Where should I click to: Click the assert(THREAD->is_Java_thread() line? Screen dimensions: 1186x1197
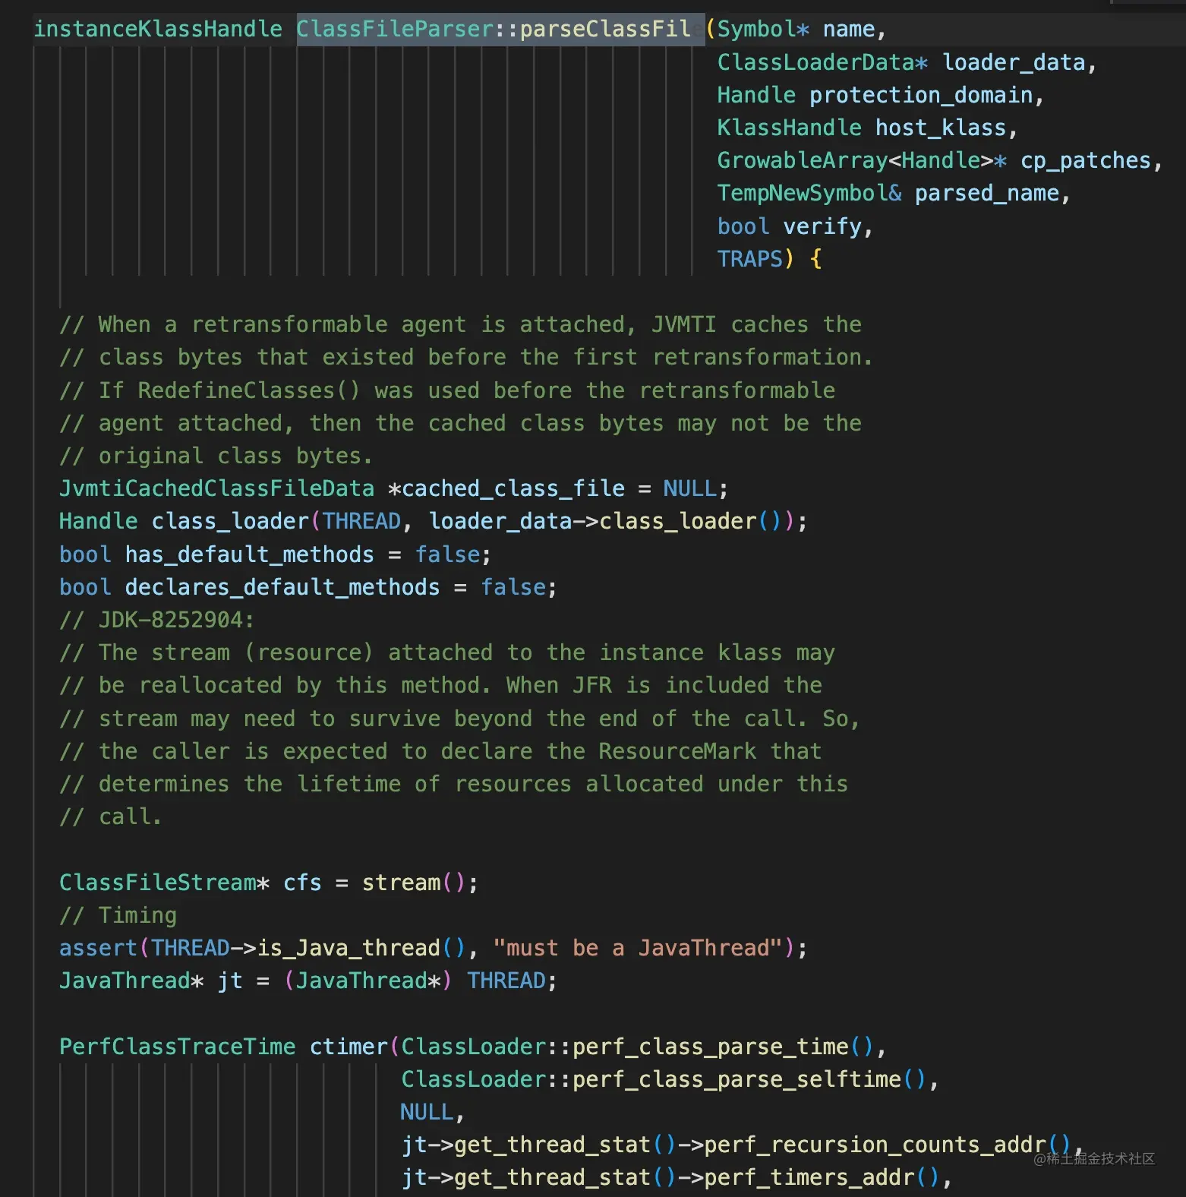click(x=434, y=948)
